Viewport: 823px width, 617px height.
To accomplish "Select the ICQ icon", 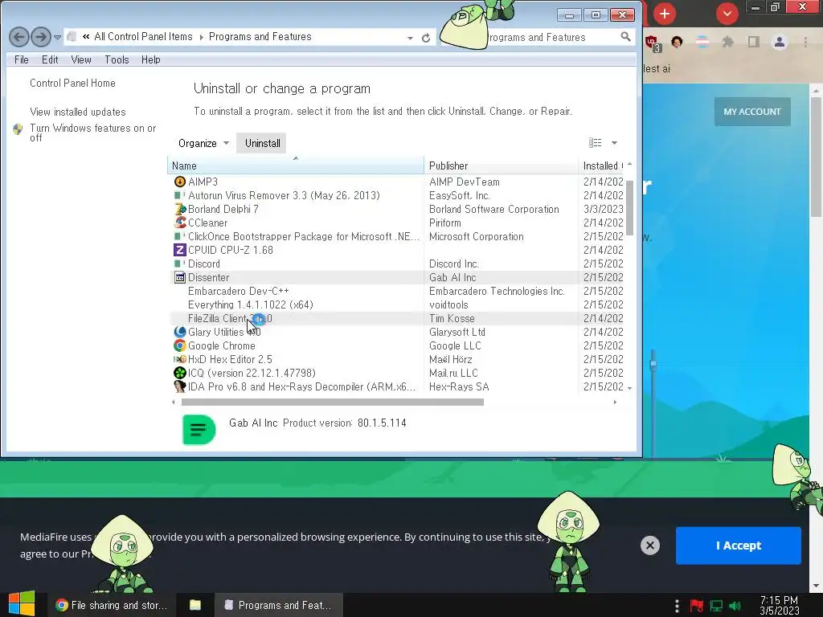I will tap(180, 373).
